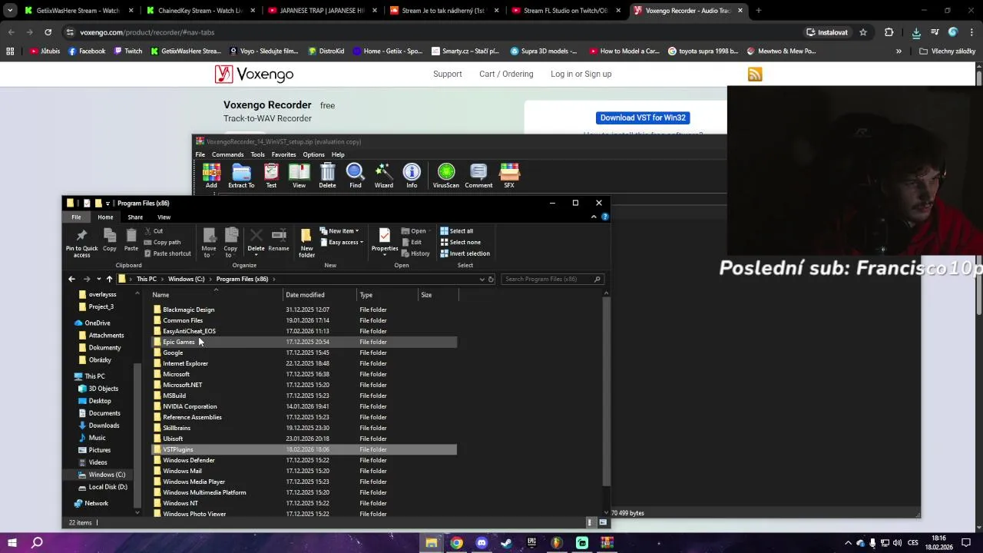983x553 pixels.
Task: Refresh the Explorer address bar
Action: 491,279
